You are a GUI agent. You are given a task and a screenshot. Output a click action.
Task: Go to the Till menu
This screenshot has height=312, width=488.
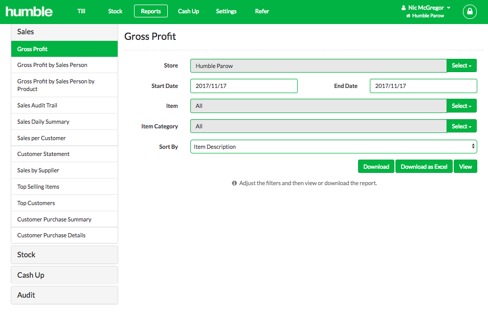81,11
